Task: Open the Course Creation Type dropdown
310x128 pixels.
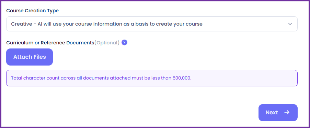Action: coord(152,24)
